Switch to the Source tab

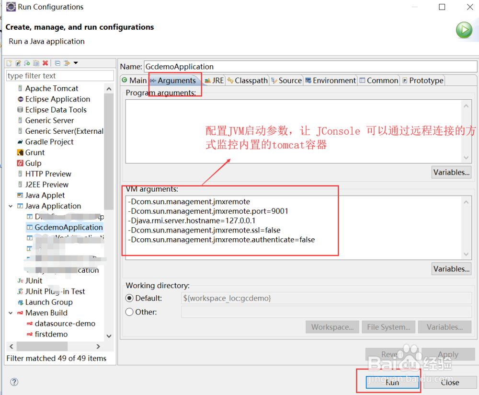286,81
